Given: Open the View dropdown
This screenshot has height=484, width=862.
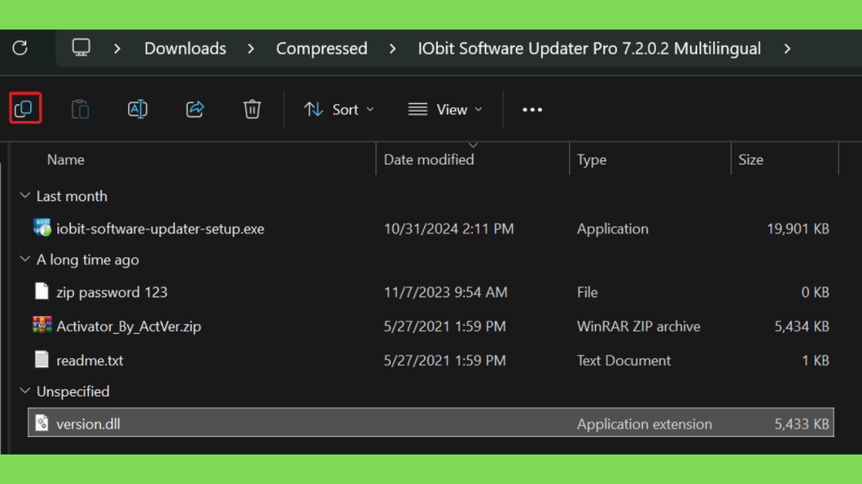Looking at the screenshot, I should [x=445, y=110].
